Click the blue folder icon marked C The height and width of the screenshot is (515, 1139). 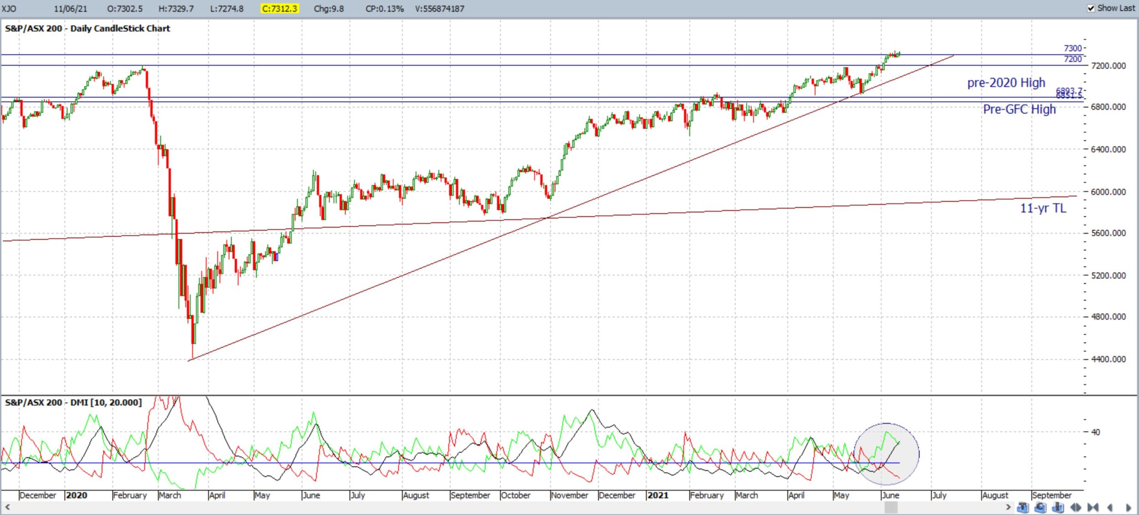(1040, 507)
